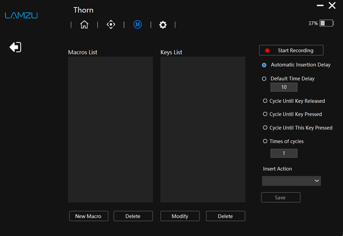Click Modify under Keys List
This screenshot has width=343, height=236.
(x=180, y=216)
